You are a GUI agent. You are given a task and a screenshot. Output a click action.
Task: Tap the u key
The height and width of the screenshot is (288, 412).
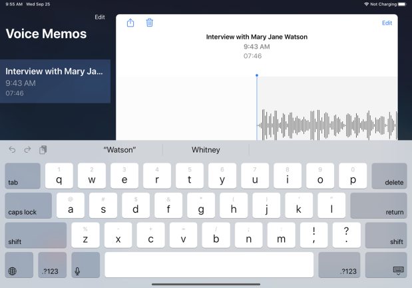pos(255,175)
